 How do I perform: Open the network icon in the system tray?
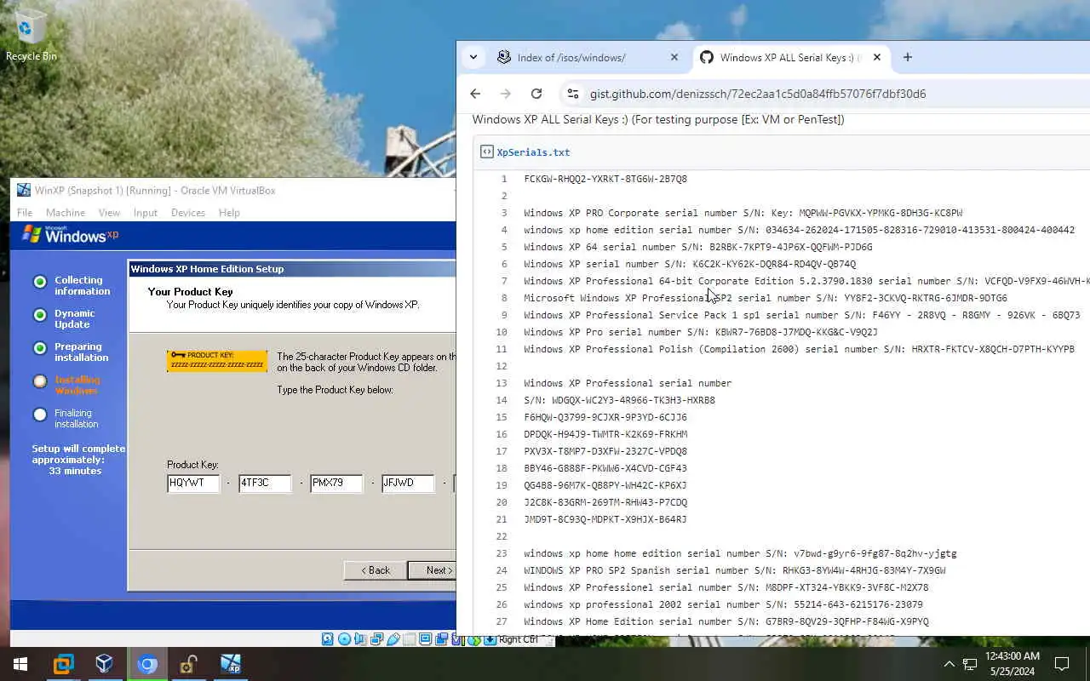(x=970, y=664)
